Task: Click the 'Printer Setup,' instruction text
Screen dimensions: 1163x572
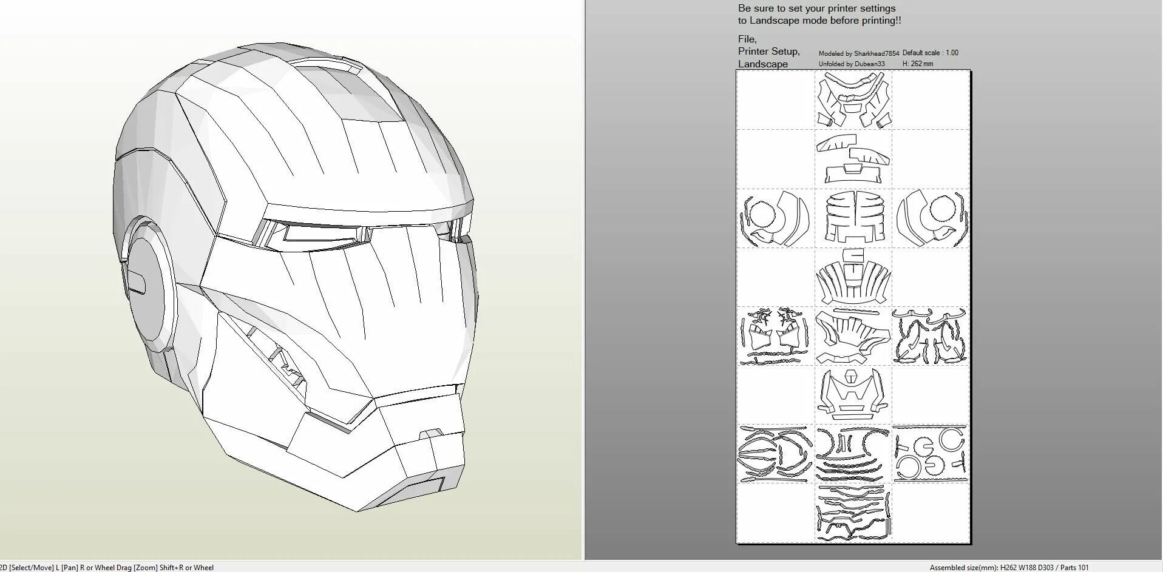Action: [769, 52]
